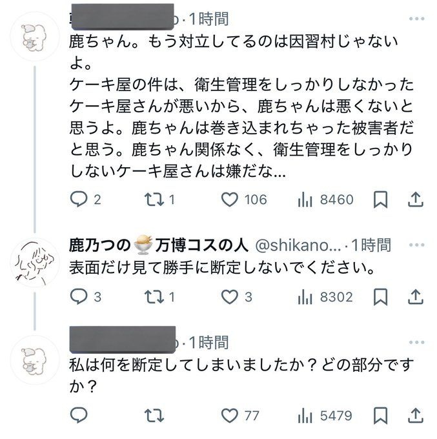The image size is (437, 439).
Task: Share the first tweet about ケーキ屋
Action: pyautogui.click(x=416, y=199)
